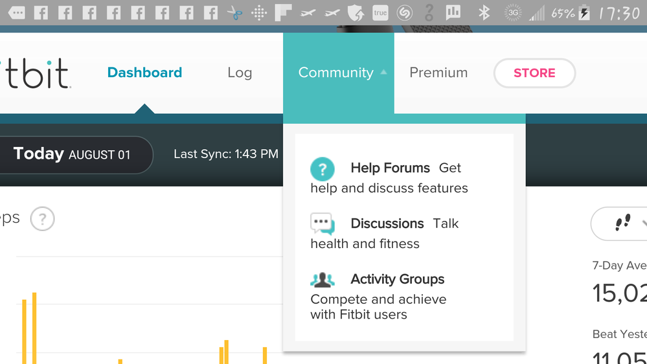Tap the shield notification icon

(356, 13)
